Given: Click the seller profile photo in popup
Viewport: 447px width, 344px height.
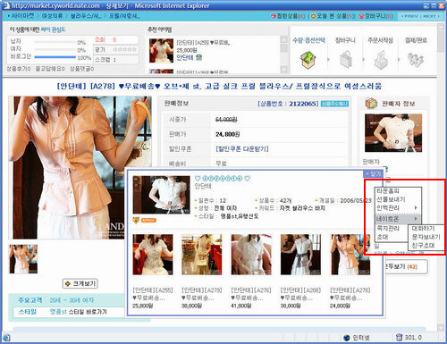Looking at the screenshot, I should point(161,195).
